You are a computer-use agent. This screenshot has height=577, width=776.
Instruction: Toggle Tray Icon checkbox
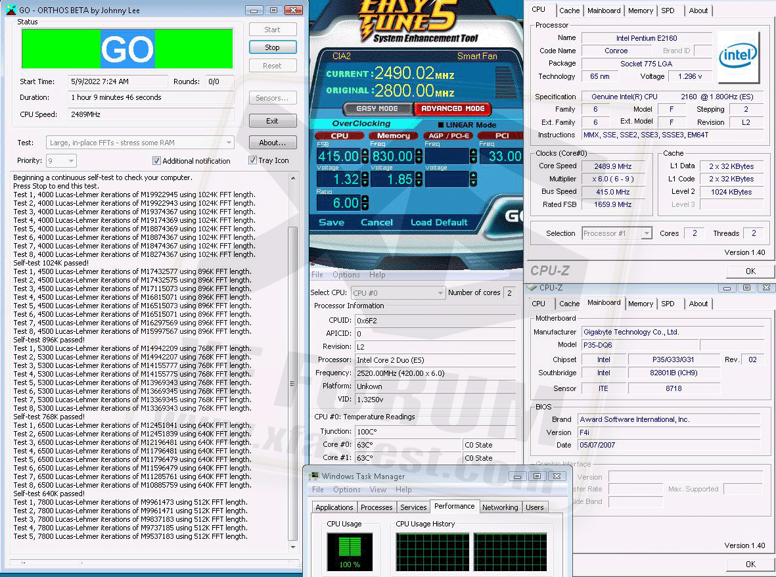click(x=252, y=160)
